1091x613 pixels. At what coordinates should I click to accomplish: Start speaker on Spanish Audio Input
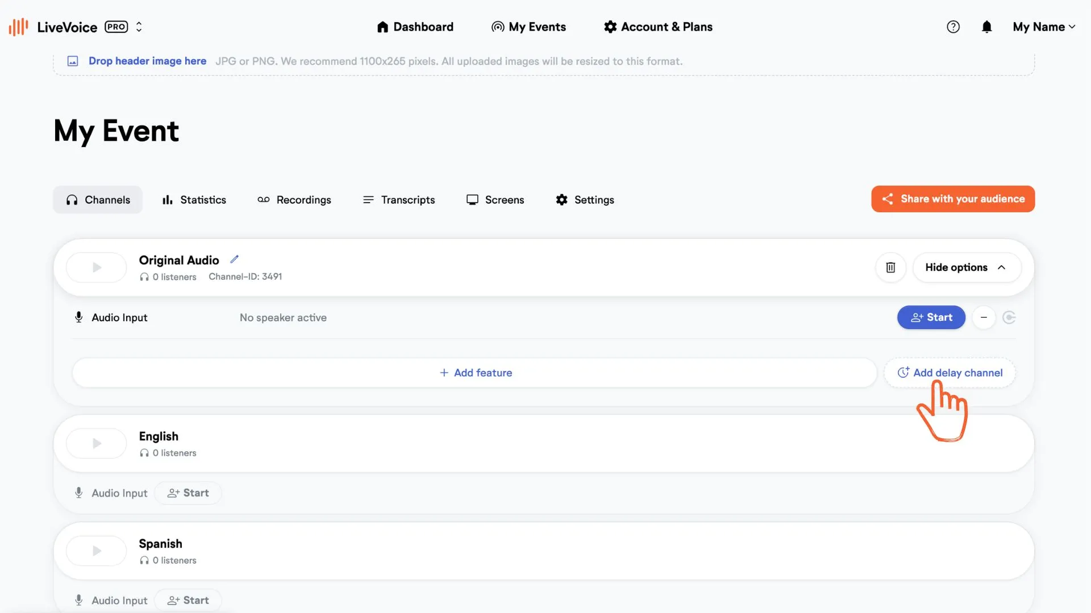(188, 601)
